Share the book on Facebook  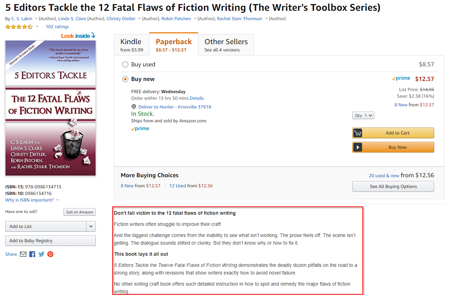click(x=32, y=254)
